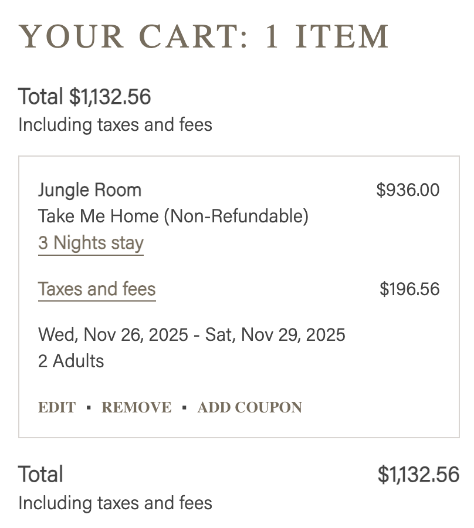Click the bottom Total label
Viewport: 474px width, 528px height.
coord(41,475)
